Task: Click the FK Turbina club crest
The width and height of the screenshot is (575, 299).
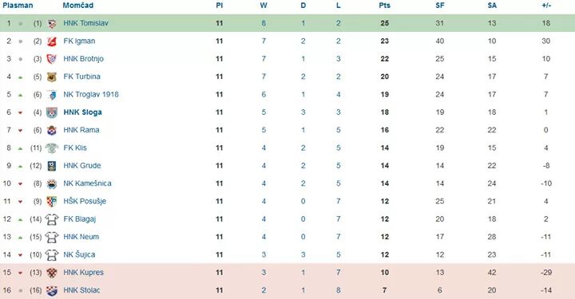Action: click(x=52, y=77)
